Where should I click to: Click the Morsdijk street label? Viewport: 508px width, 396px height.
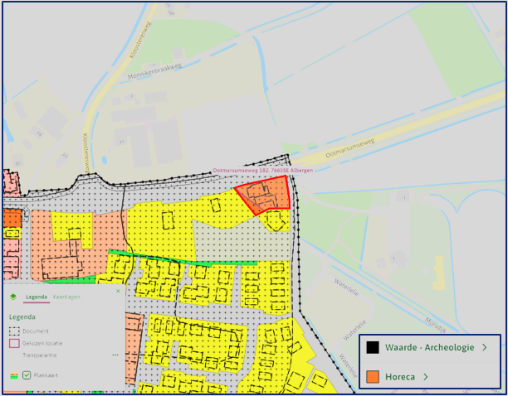pyautogui.click(x=436, y=326)
